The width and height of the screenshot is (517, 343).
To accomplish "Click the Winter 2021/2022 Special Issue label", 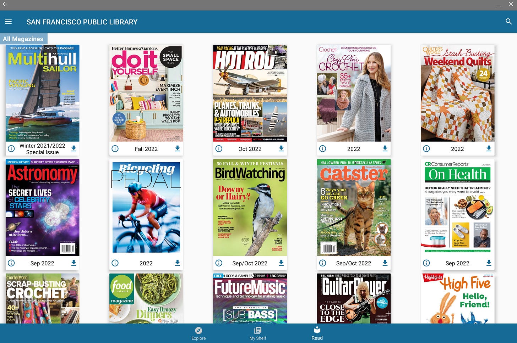I will point(42,149).
